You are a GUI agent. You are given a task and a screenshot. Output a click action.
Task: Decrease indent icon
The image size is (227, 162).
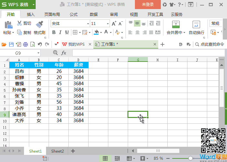151,23
